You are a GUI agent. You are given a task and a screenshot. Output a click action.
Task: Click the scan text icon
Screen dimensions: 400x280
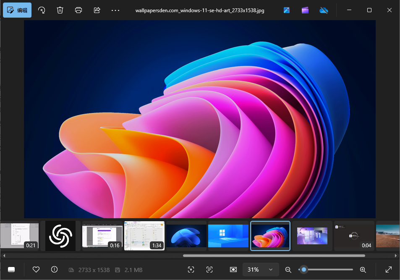click(209, 270)
